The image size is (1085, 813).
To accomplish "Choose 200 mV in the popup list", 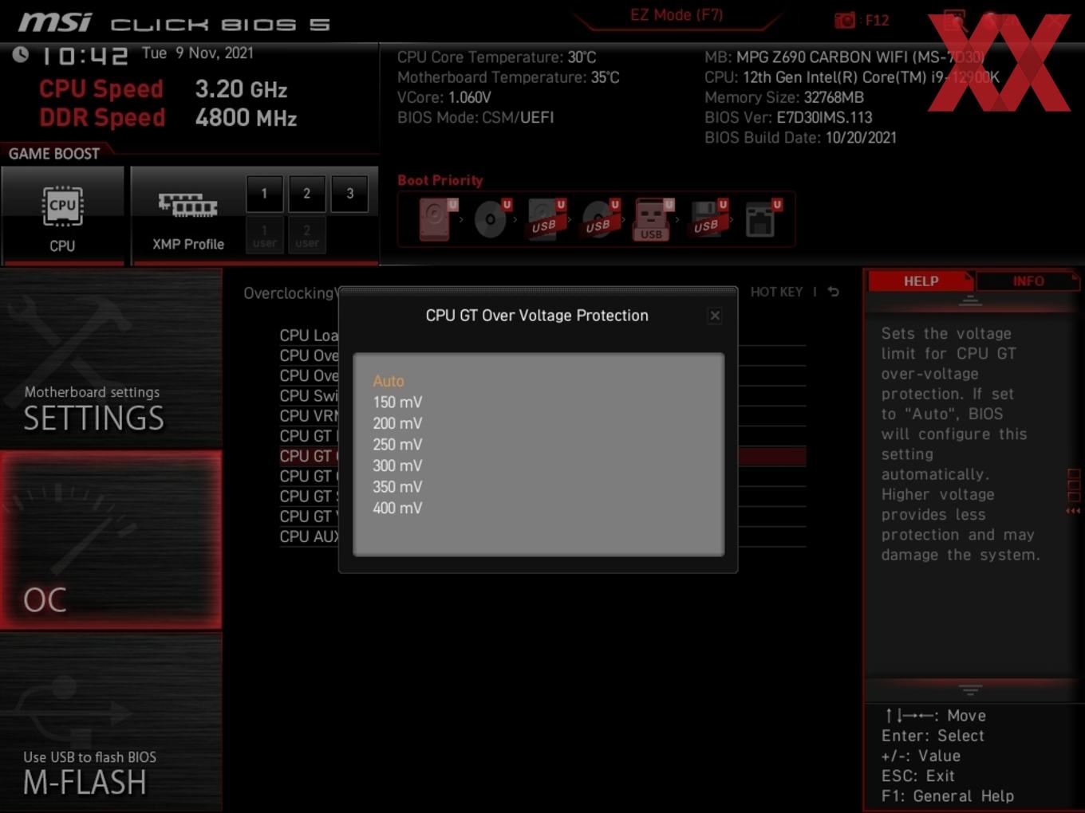I will tap(397, 423).
